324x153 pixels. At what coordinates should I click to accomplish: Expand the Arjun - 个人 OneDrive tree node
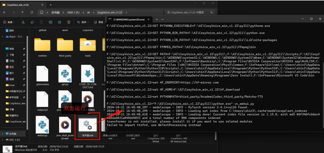(3, 37)
